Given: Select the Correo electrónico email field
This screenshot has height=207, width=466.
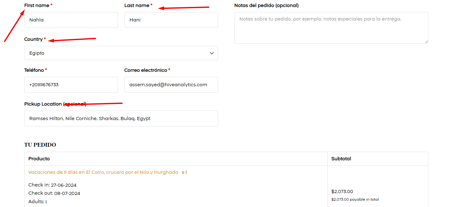Looking at the screenshot, I should click(x=171, y=85).
